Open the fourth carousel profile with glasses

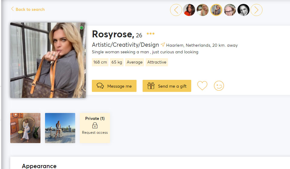tap(230, 10)
